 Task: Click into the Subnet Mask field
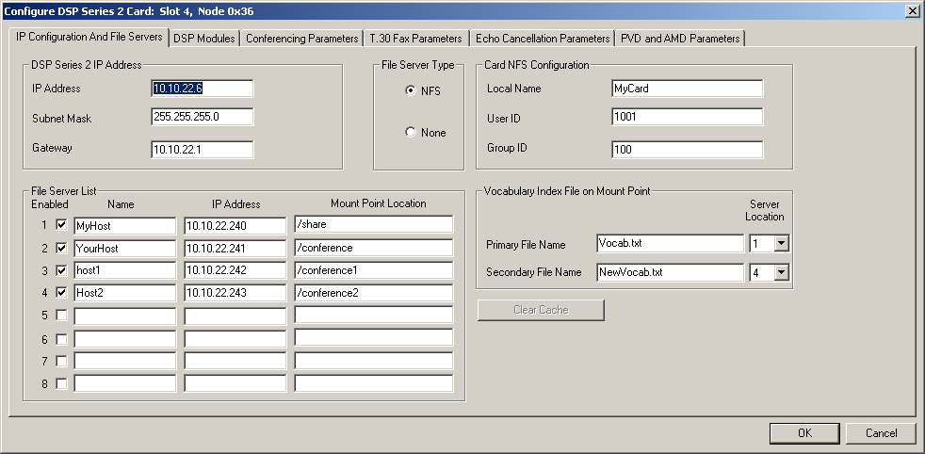click(202, 118)
